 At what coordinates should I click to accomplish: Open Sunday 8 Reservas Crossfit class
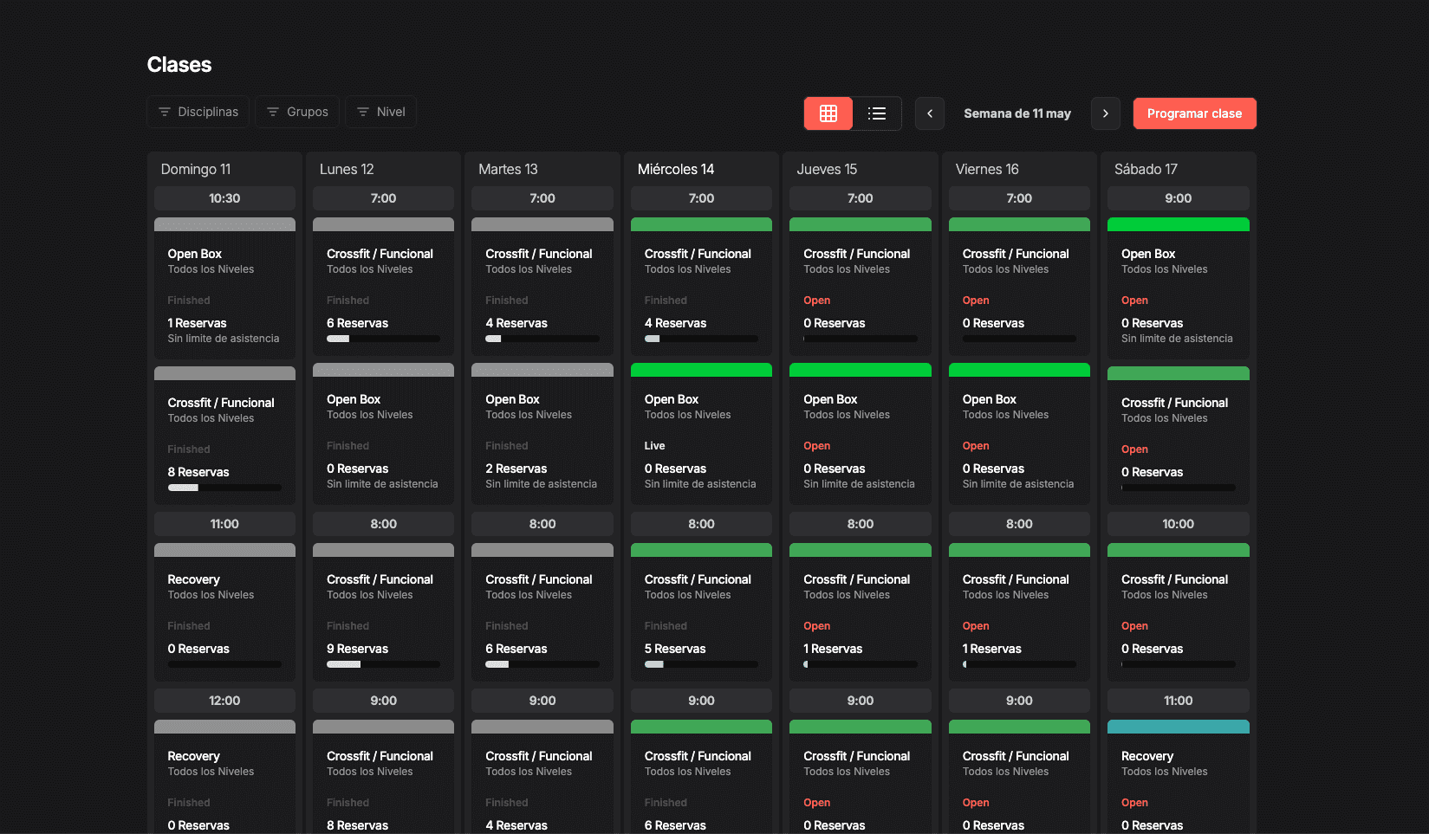point(224,436)
